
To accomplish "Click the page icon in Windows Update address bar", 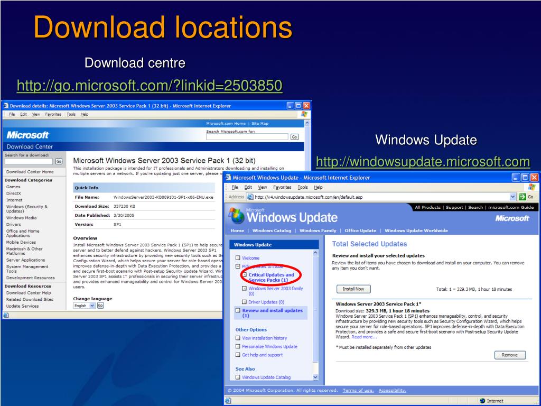I will (x=250, y=197).
